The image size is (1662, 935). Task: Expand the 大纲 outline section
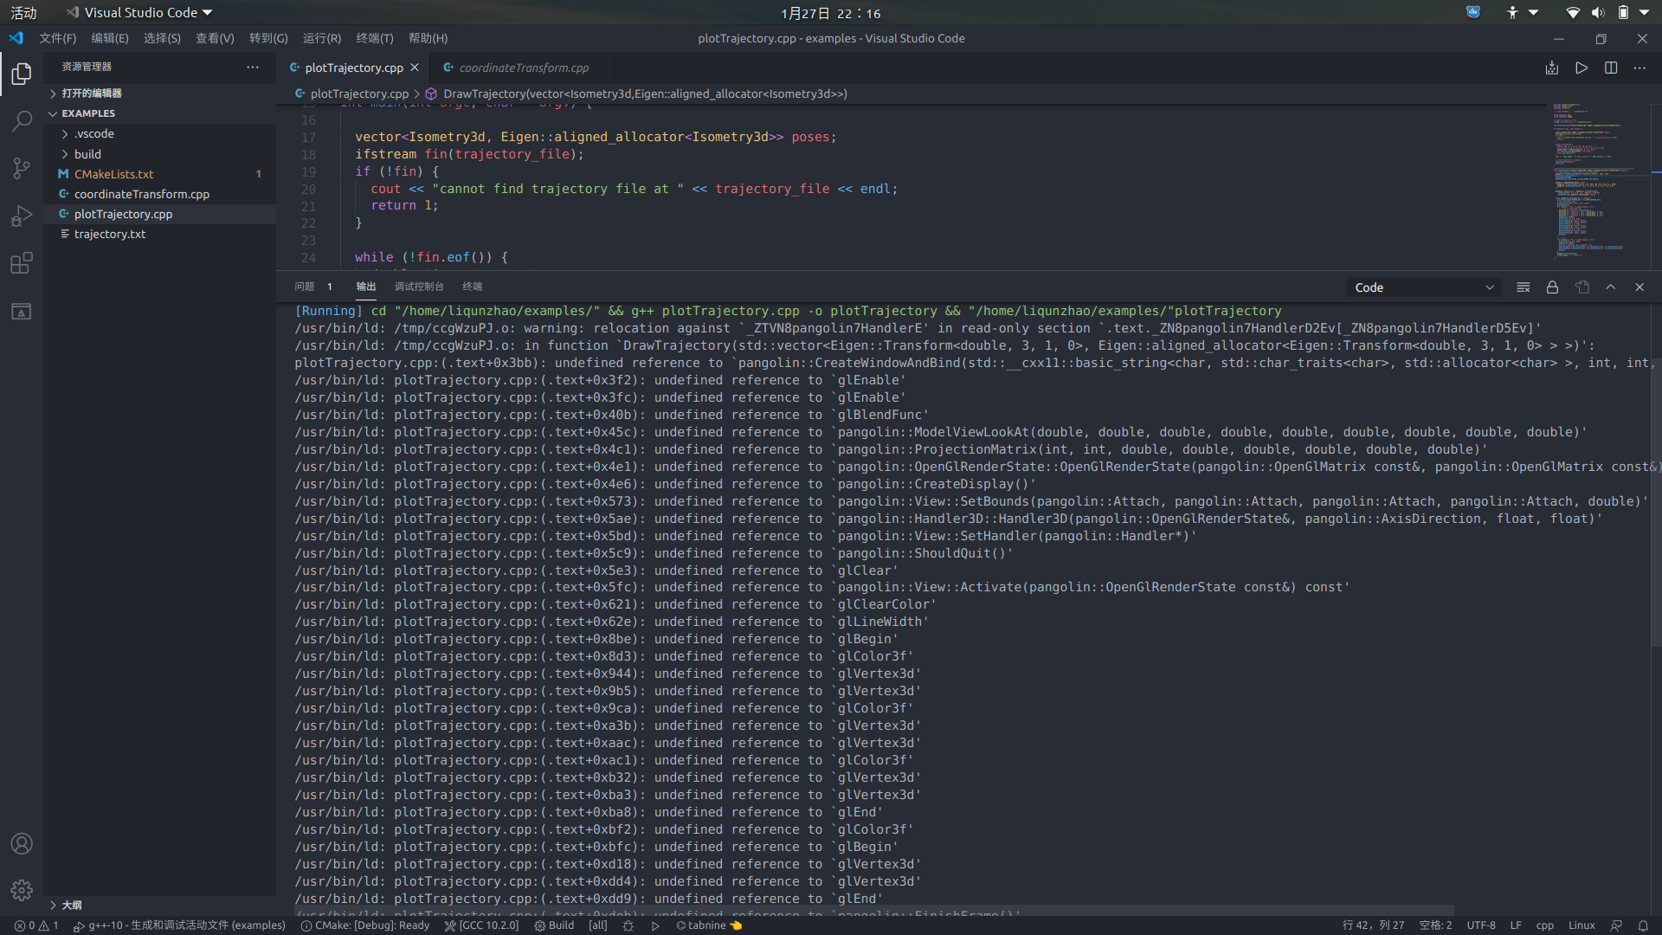coord(159,905)
